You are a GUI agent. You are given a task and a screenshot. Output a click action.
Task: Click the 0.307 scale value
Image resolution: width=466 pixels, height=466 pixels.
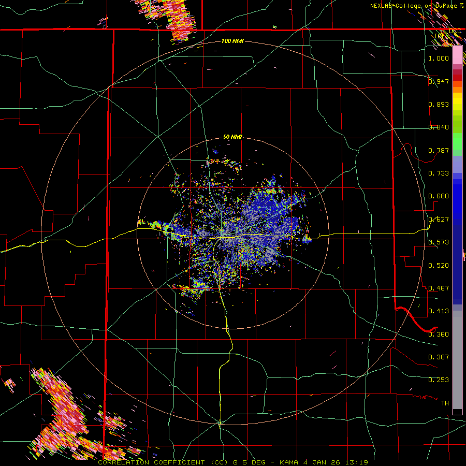(x=439, y=357)
